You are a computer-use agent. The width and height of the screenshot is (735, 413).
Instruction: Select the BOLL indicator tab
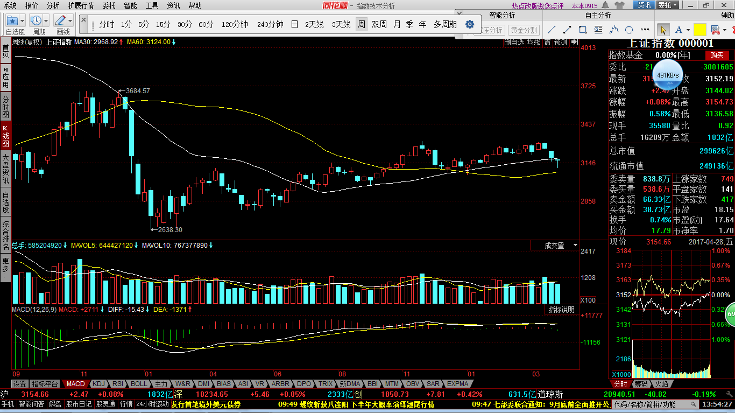pos(138,384)
